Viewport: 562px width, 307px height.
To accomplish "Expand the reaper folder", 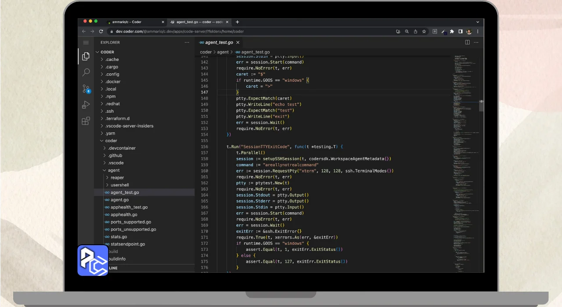I will (x=117, y=178).
